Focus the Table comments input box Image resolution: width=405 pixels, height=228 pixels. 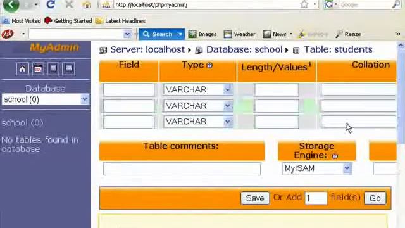[182, 168]
